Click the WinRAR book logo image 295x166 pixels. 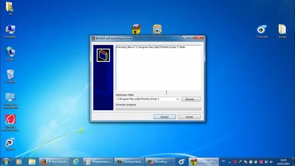[x=103, y=55]
